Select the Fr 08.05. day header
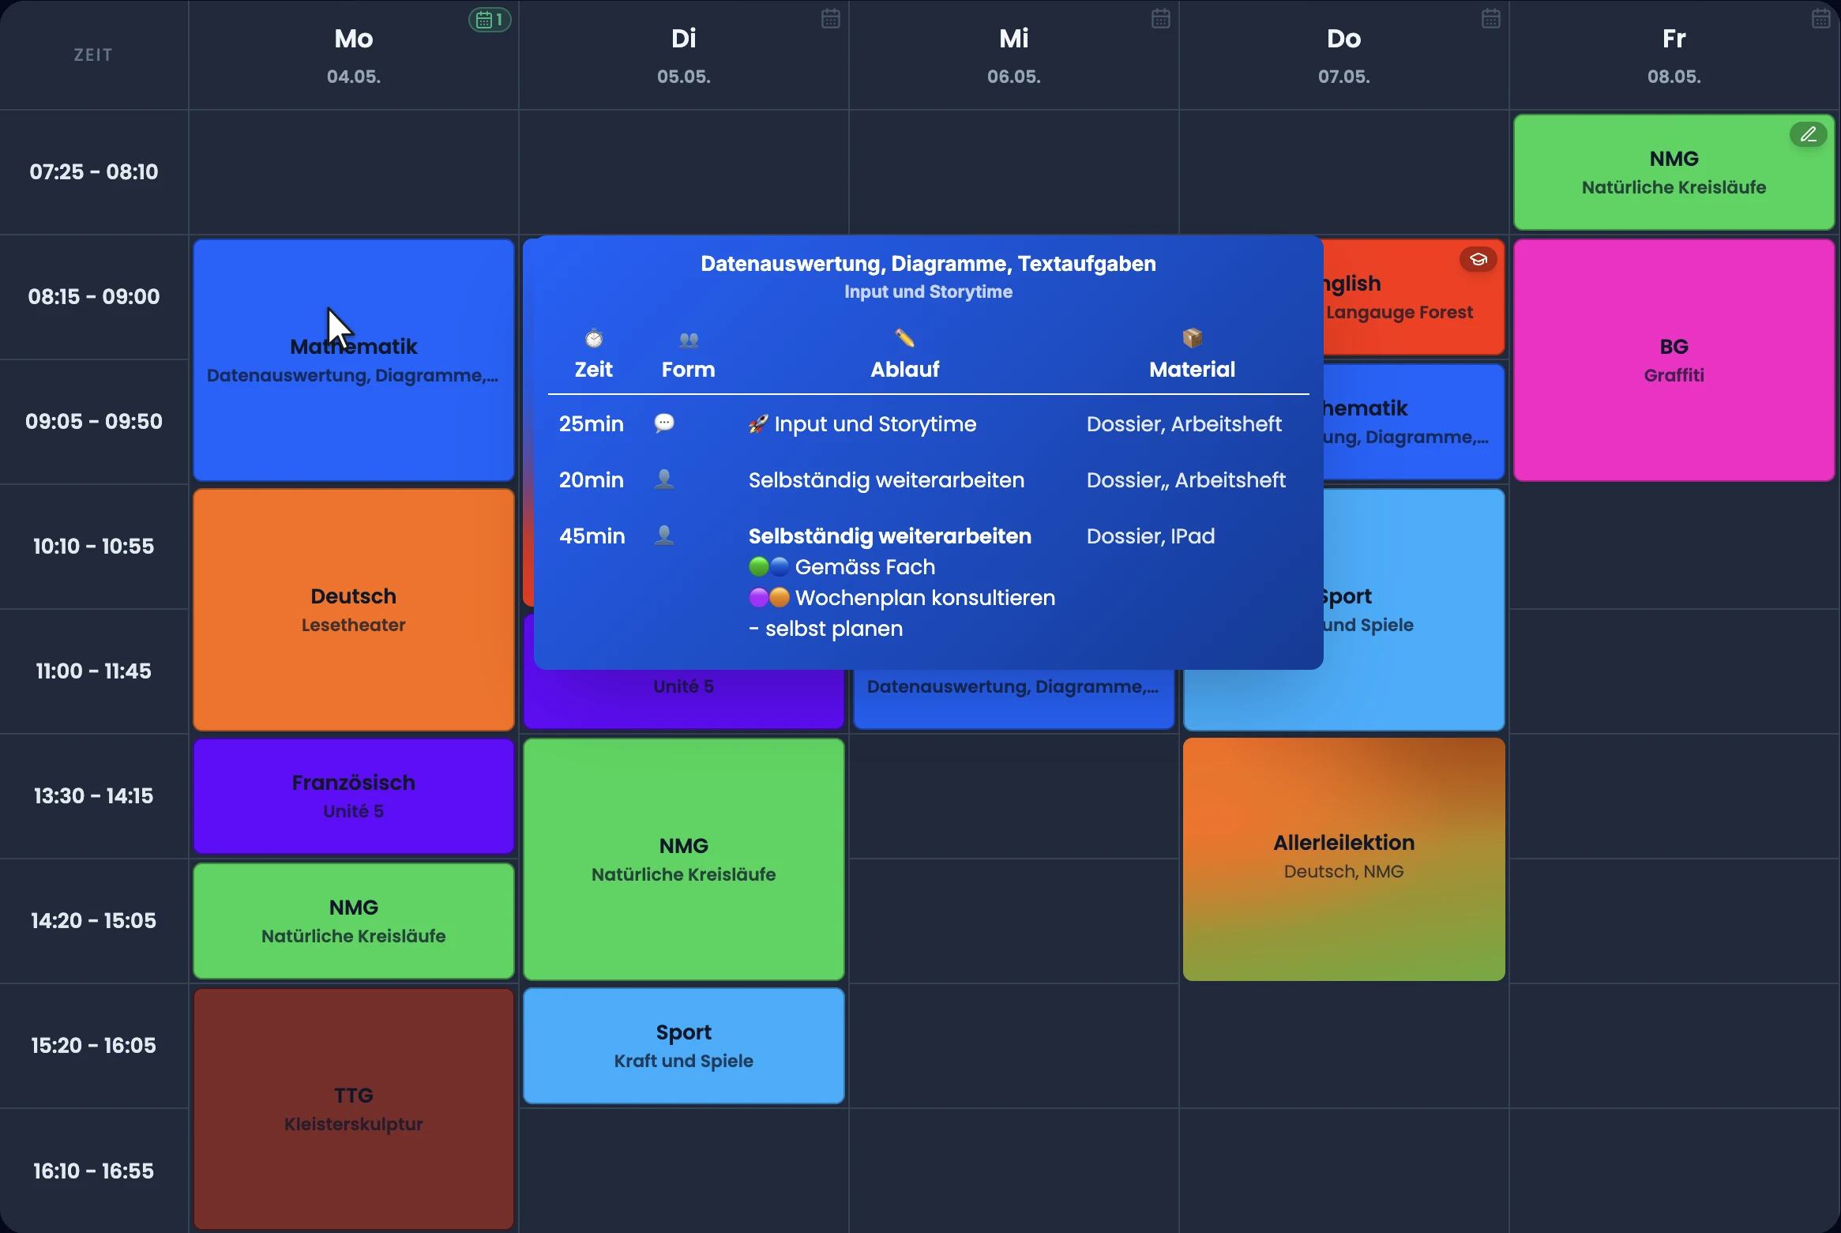1841x1233 pixels. pos(1674,55)
